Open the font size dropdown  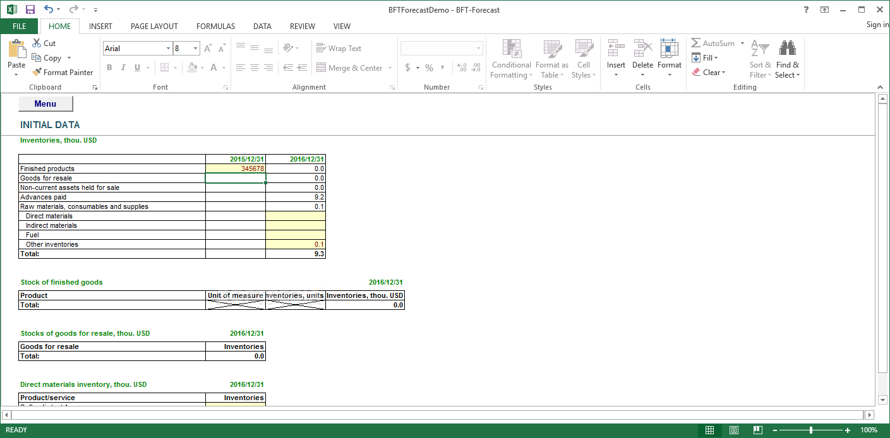[x=196, y=49]
